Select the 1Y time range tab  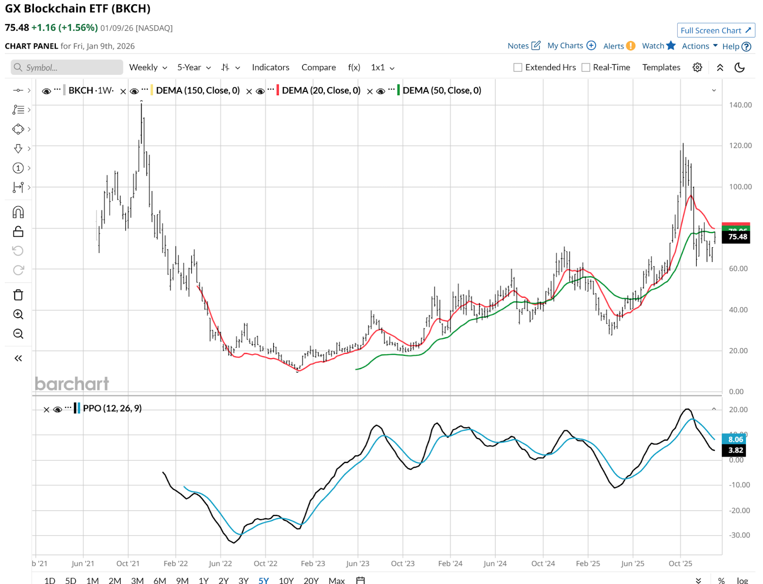pyautogui.click(x=204, y=580)
